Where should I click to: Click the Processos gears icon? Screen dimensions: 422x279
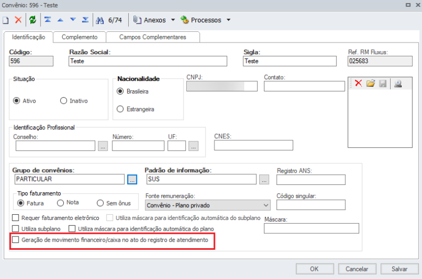pos(185,20)
